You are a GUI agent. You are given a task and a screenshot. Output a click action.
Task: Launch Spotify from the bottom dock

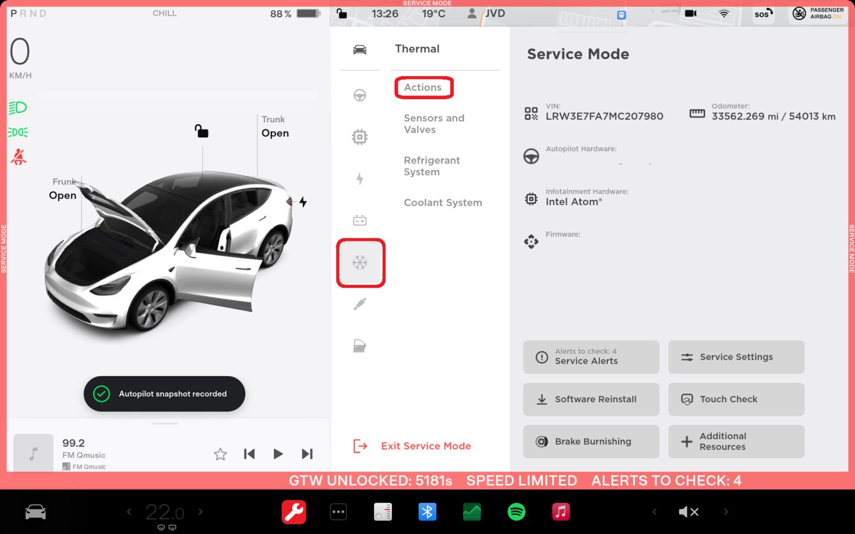(516, 511)
